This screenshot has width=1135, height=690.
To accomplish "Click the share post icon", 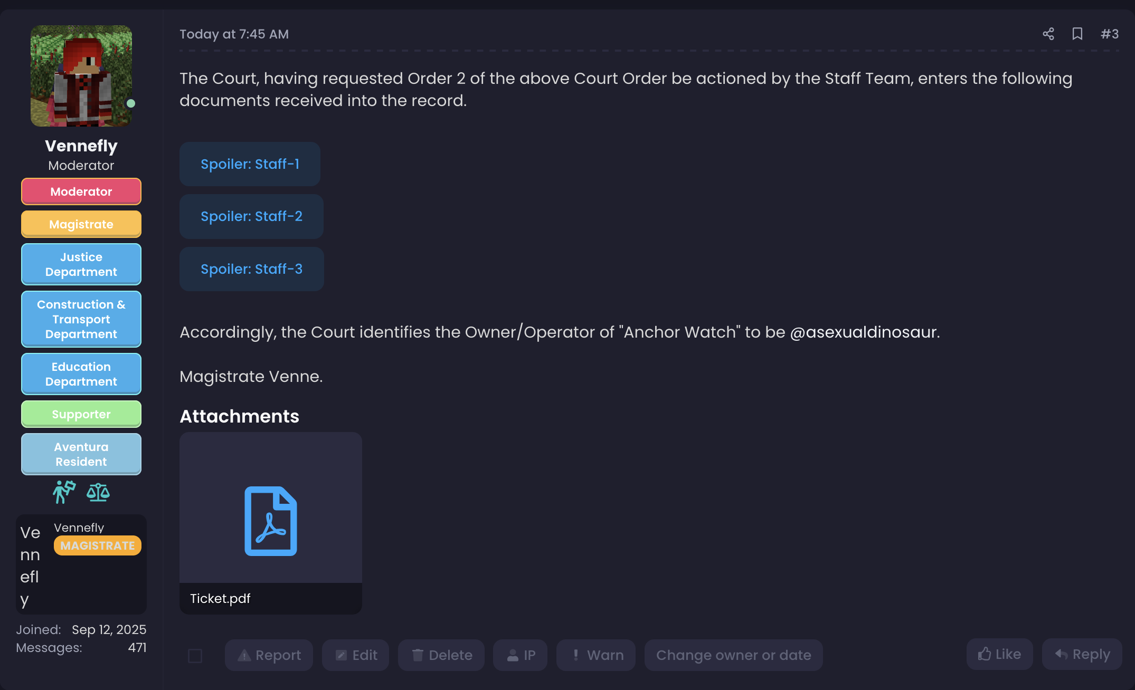I will [1048, 34].
